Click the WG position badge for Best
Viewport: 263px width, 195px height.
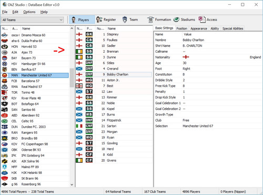pos(89,86)
